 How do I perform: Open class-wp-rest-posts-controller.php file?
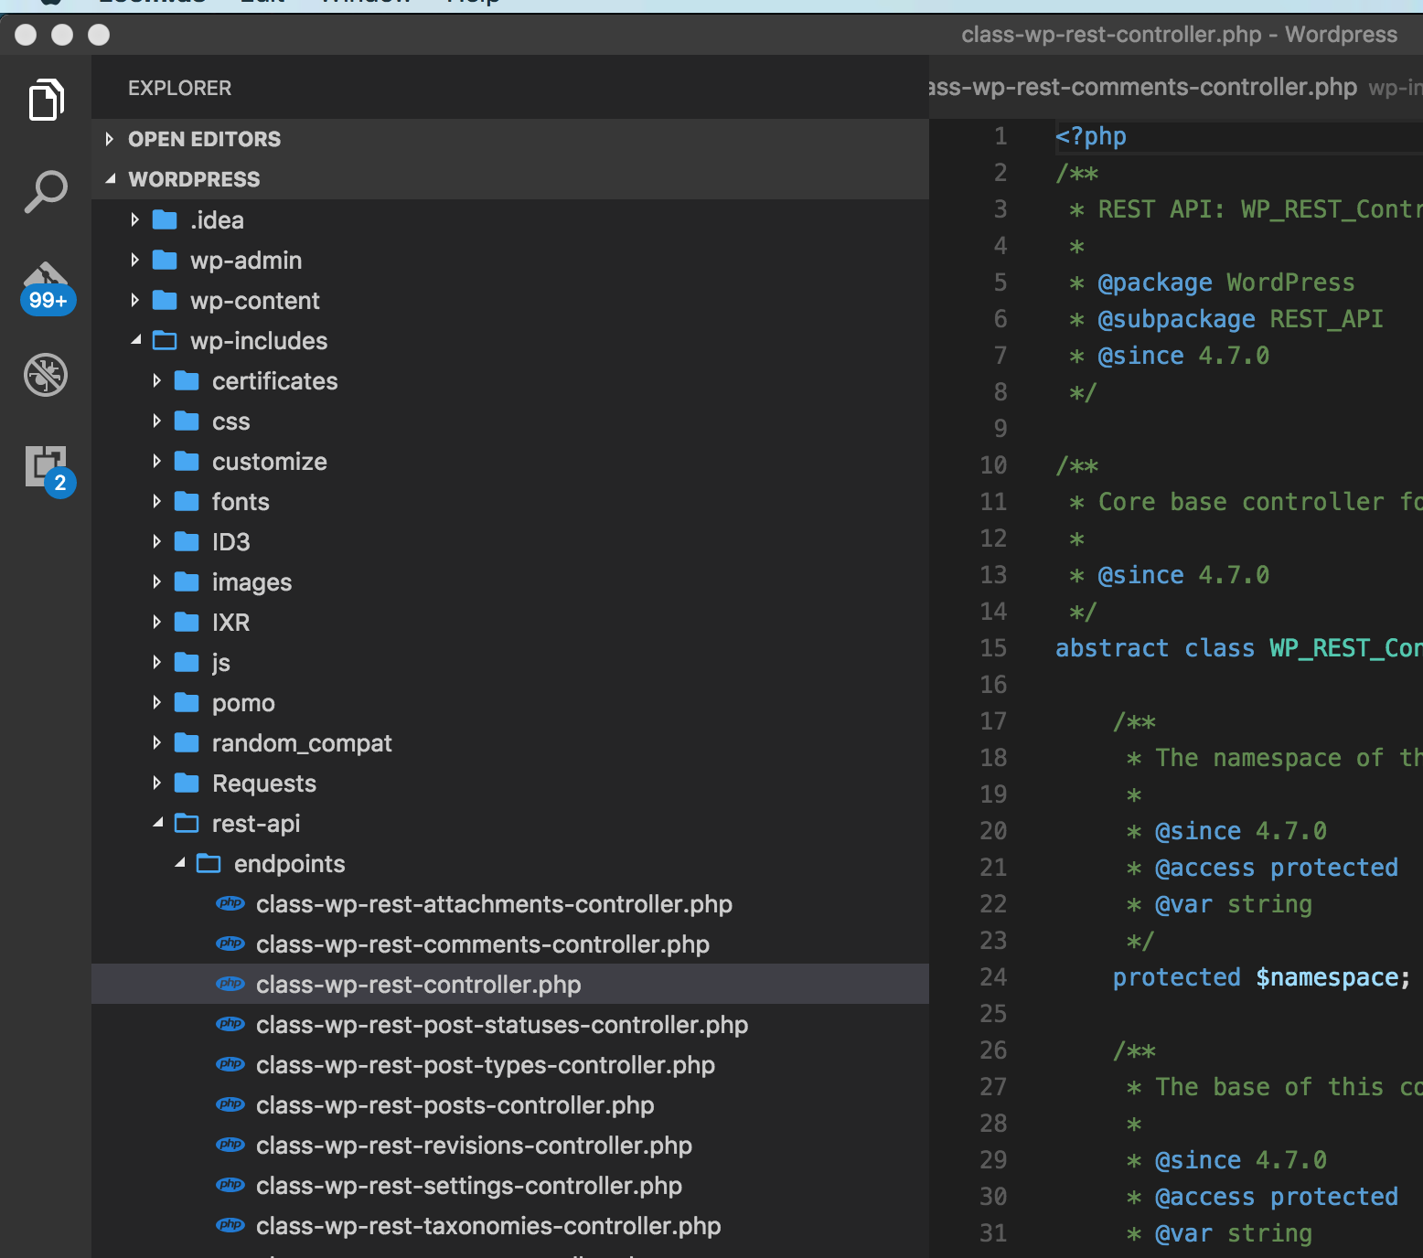click(x=455, y=1105)
